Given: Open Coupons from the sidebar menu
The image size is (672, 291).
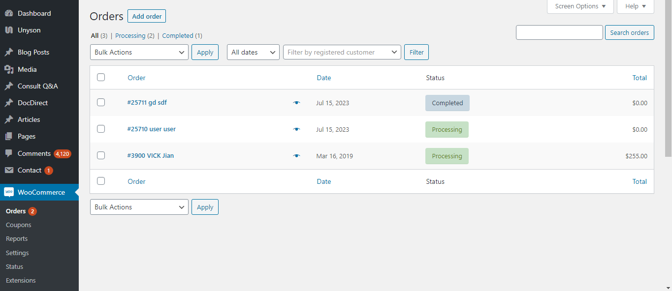Looking at the screenshot, I should pyautogui.click(x=18, y=225).
